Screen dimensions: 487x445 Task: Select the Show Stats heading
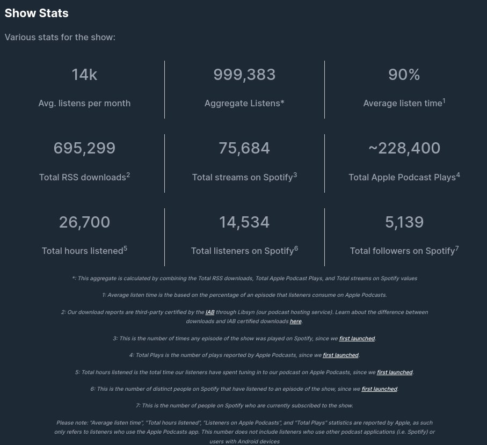tap(37, 13)
